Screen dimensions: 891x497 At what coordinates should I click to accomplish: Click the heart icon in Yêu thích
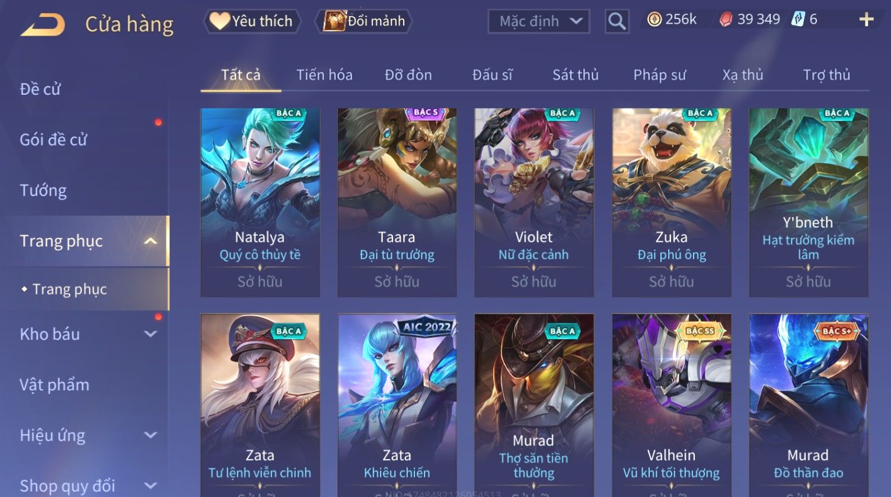(219, 21)
